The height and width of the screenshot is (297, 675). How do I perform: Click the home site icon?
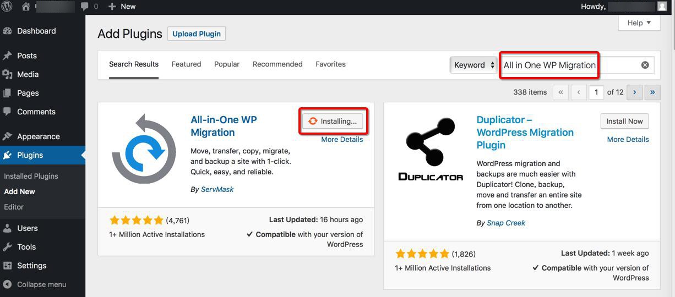(x=26, y=7)
